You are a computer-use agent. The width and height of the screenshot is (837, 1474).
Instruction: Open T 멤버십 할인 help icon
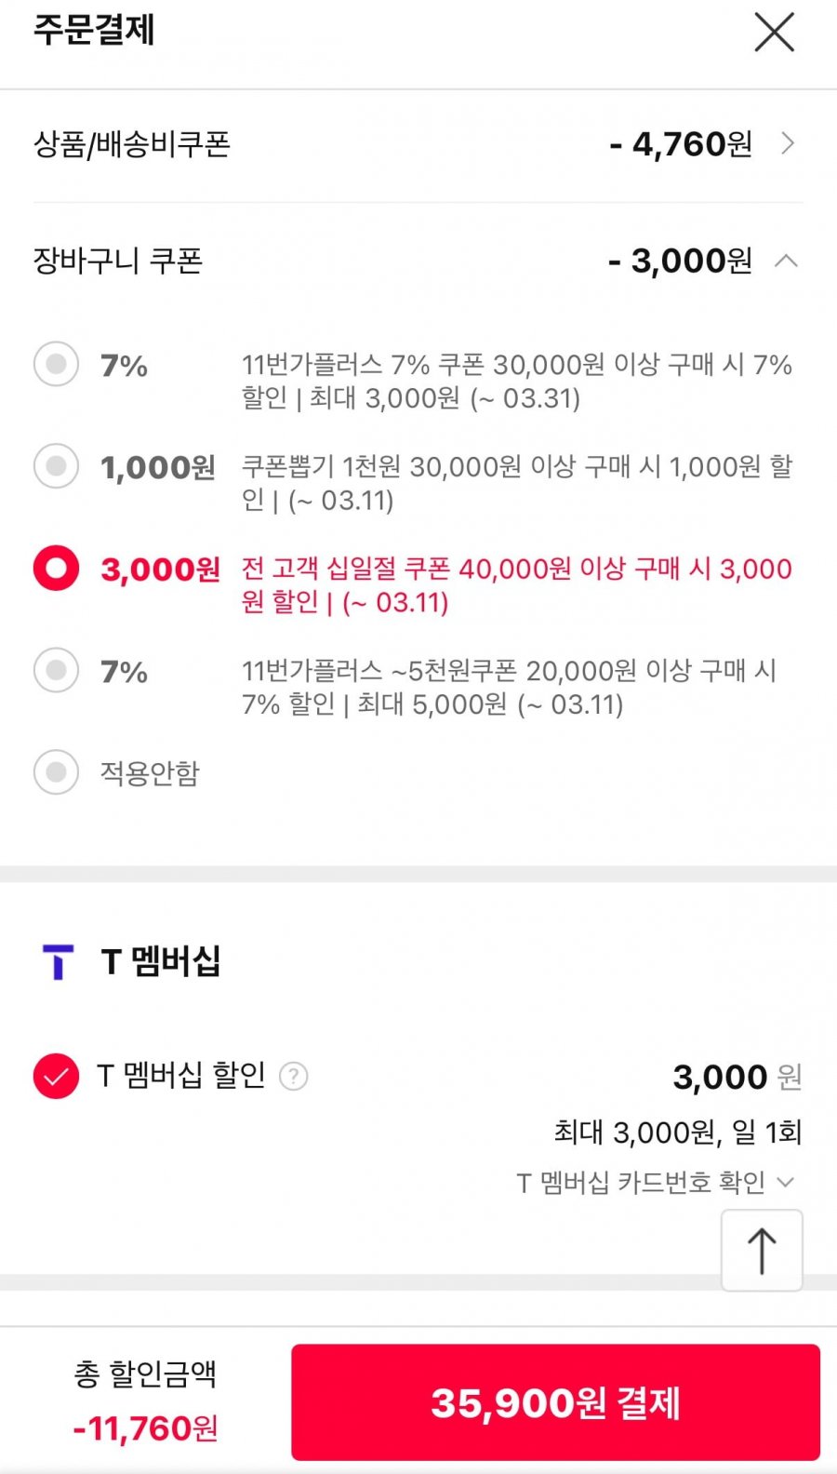[x=294, y=1077]
